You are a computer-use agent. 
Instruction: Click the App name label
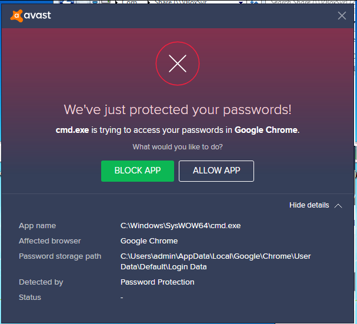37,226
